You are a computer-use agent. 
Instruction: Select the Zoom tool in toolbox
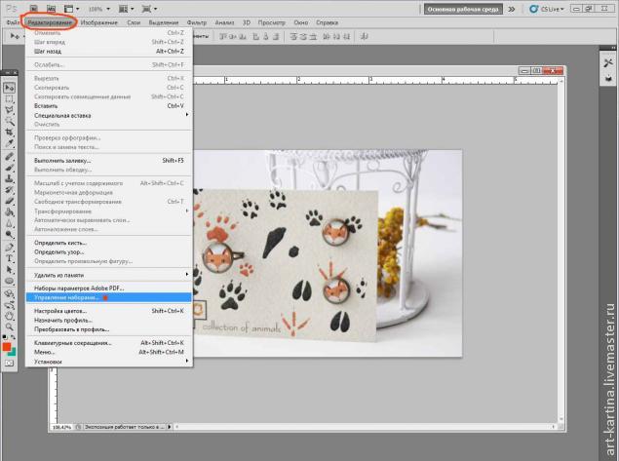(9, 327)
